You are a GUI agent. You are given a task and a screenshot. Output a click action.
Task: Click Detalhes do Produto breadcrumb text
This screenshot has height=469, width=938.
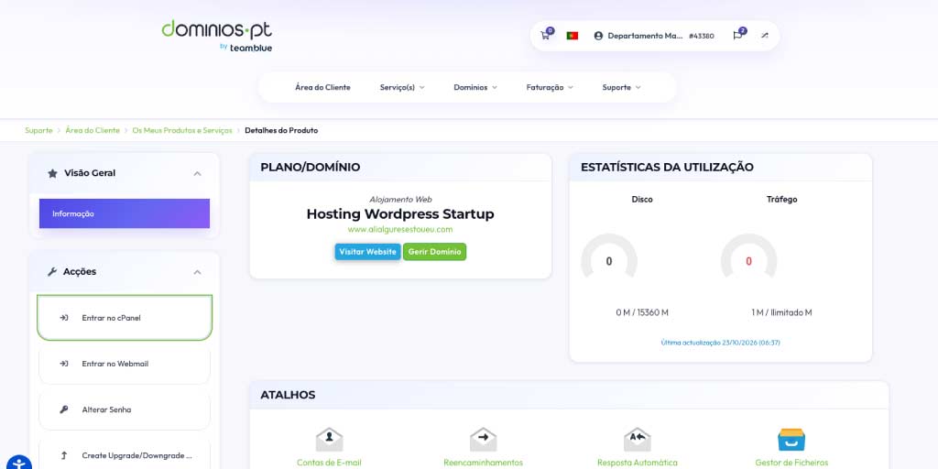point(281,130)
